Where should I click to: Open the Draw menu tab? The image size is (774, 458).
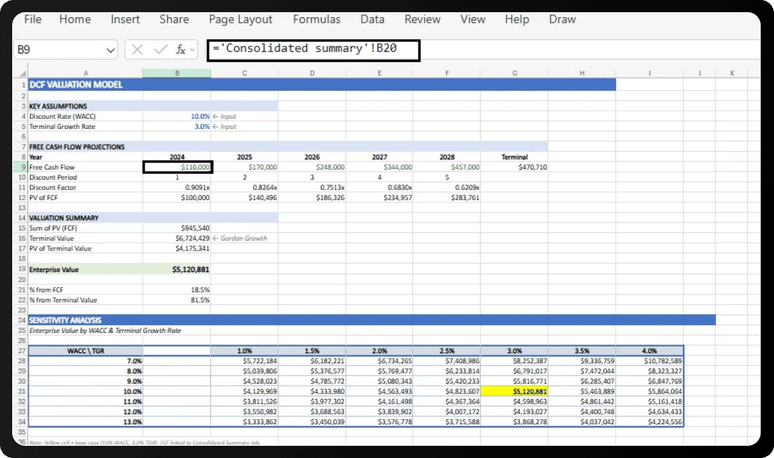(x=562, y=19)
